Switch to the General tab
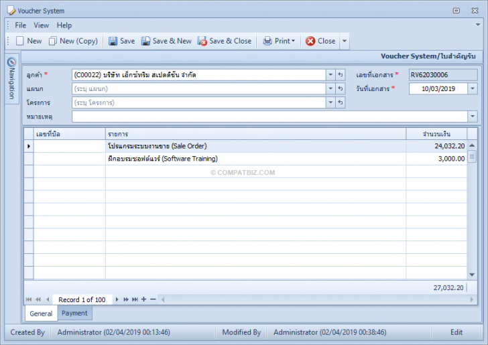 coord(41,314)
